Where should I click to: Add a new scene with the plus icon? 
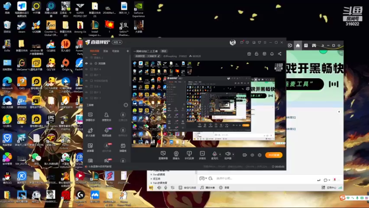[128, 51]
